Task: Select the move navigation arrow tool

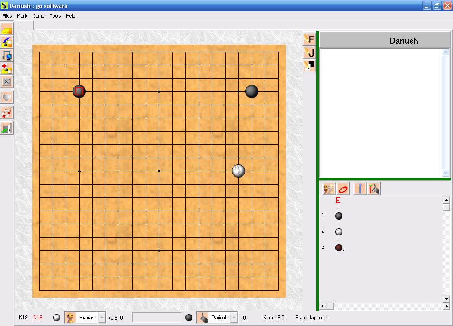Action: pos(7,42)
